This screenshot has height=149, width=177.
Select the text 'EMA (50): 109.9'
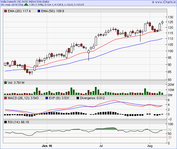pos(53,11)
